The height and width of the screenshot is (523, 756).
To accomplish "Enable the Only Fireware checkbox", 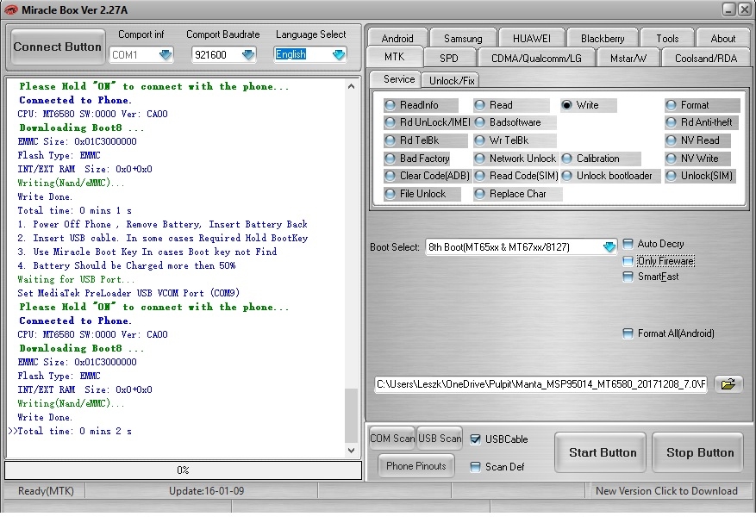I will click(628, 261).
